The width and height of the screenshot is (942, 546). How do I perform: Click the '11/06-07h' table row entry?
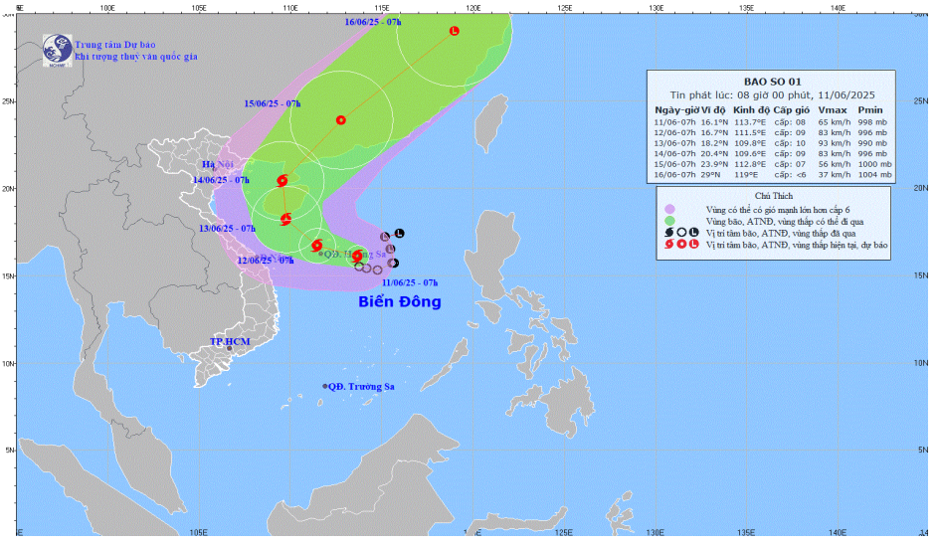pos(674,122)
